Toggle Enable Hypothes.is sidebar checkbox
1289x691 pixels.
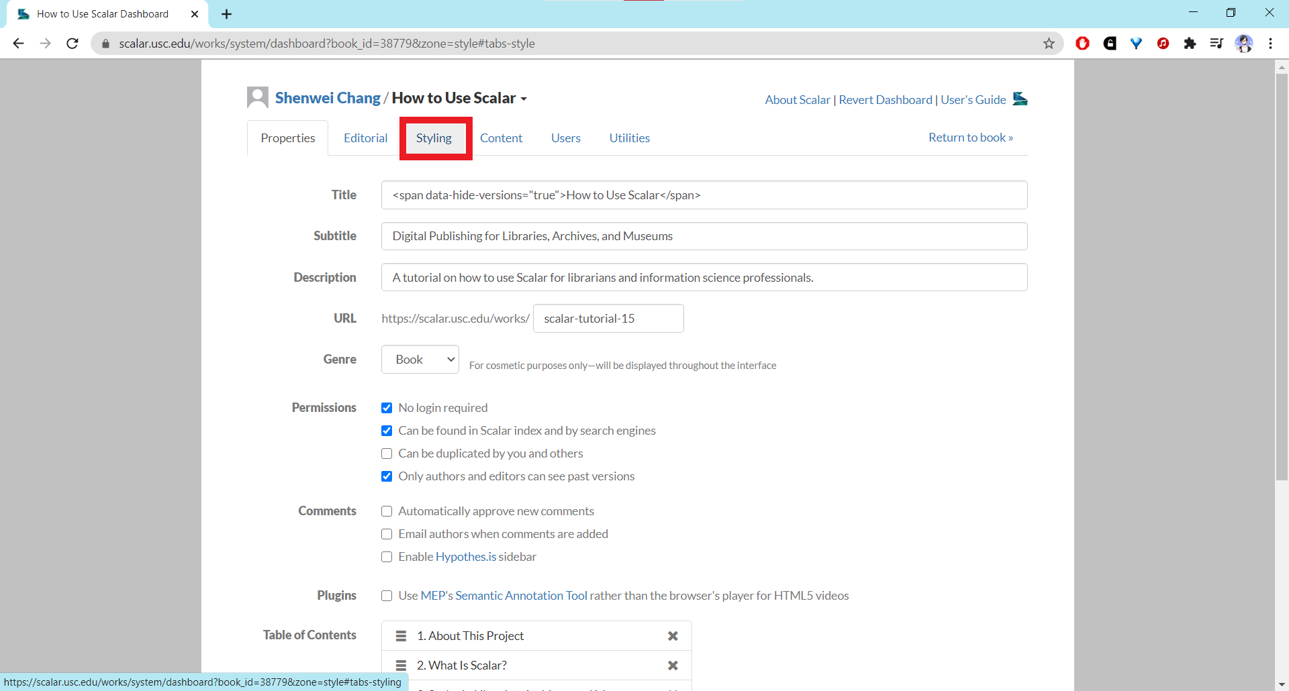(387, 557)
